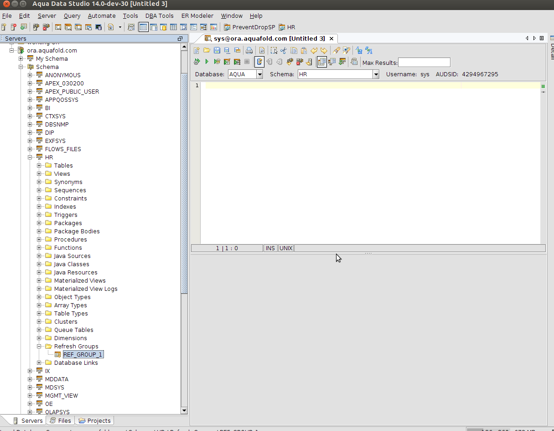Collapse the Refresh Groups folder

coord(39,346)
